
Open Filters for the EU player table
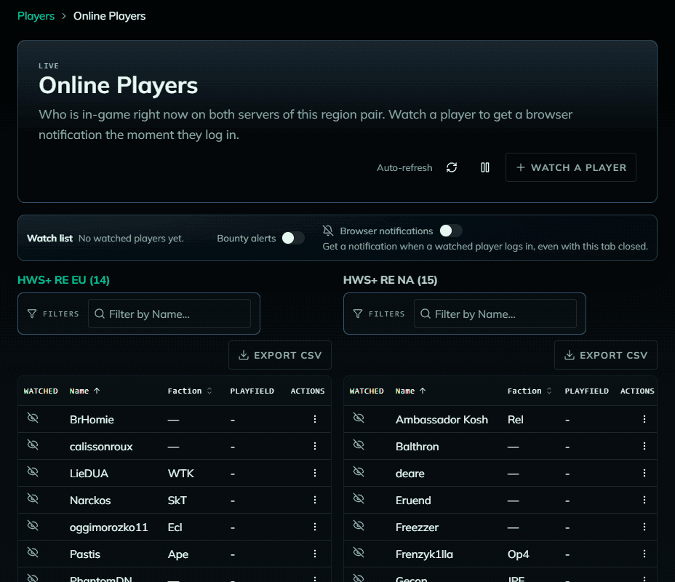(53, 314)
